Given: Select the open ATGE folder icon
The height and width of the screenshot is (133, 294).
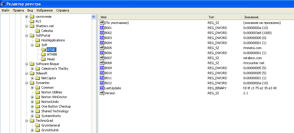Looking at the screenshot, I should [43, 50].
